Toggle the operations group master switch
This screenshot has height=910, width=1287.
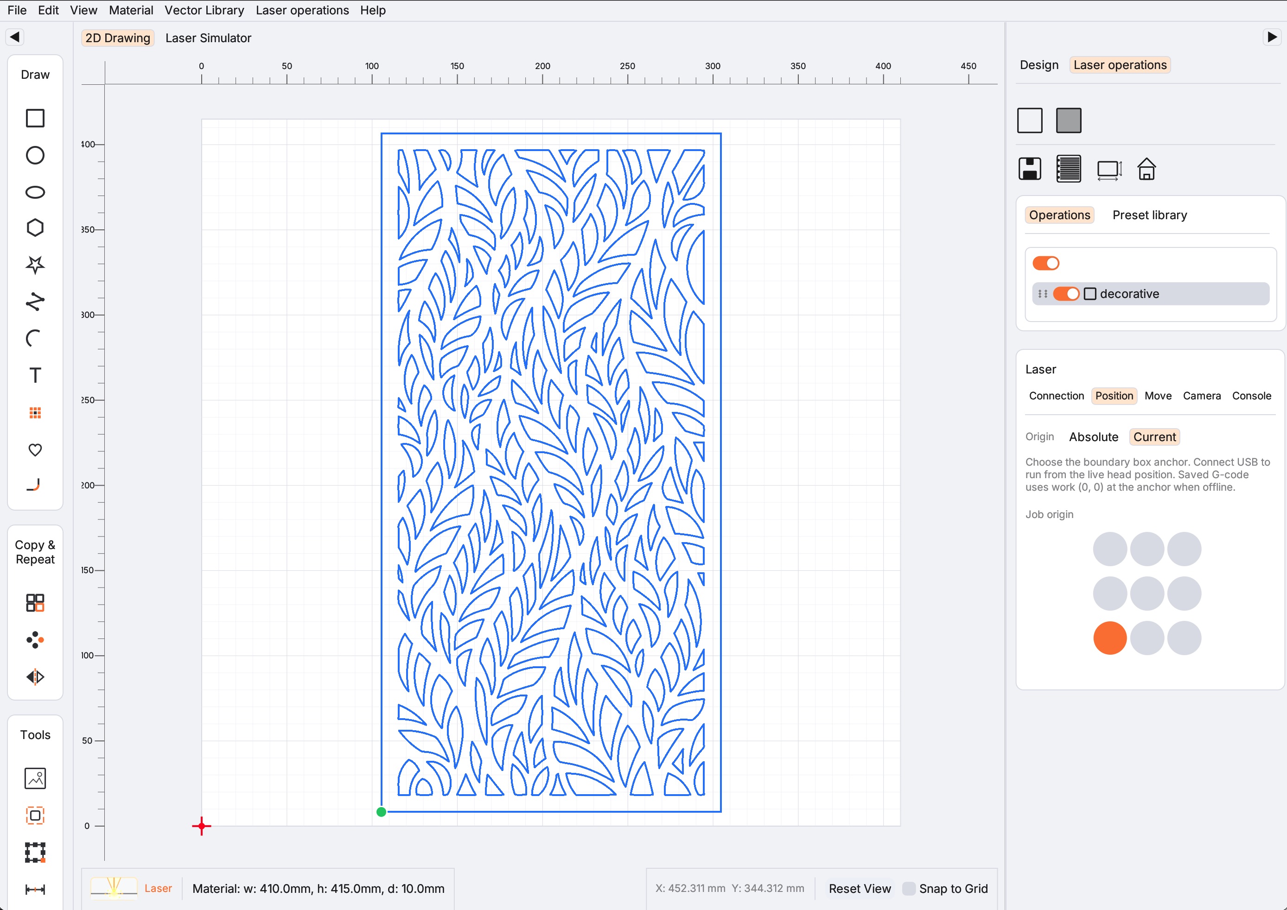(1046, 263)
